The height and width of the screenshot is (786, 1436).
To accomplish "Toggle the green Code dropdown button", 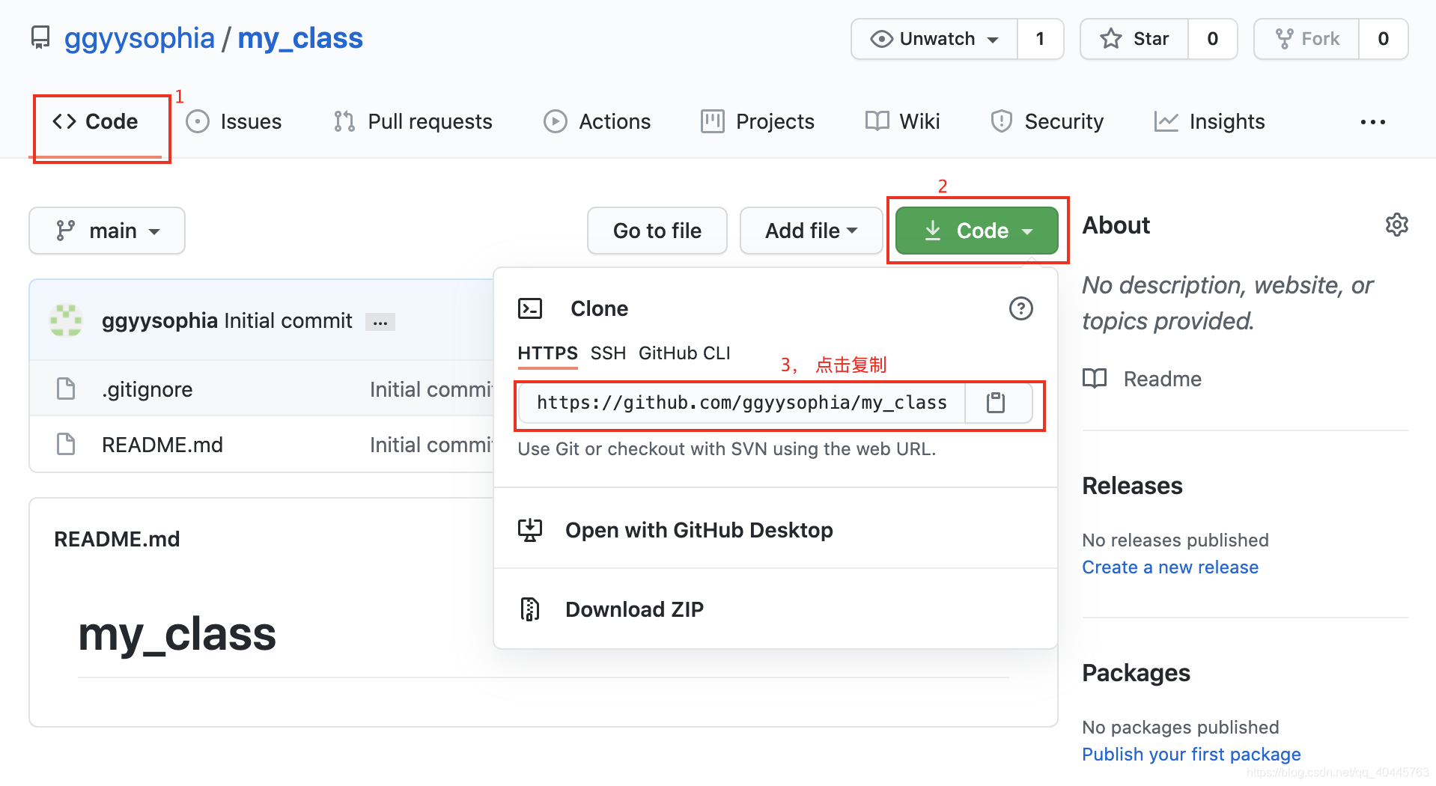I will 977,231.
